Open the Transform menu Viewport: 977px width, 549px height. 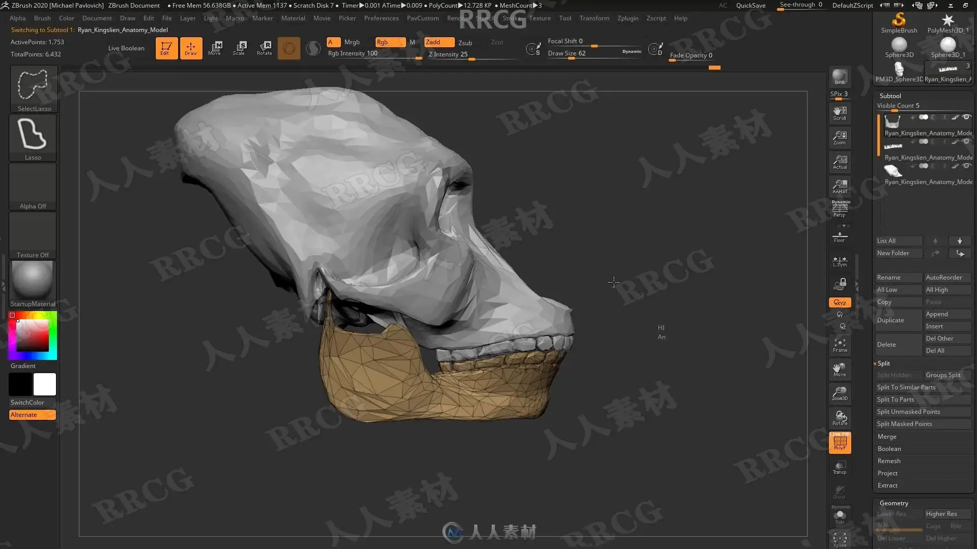(594, 18)
